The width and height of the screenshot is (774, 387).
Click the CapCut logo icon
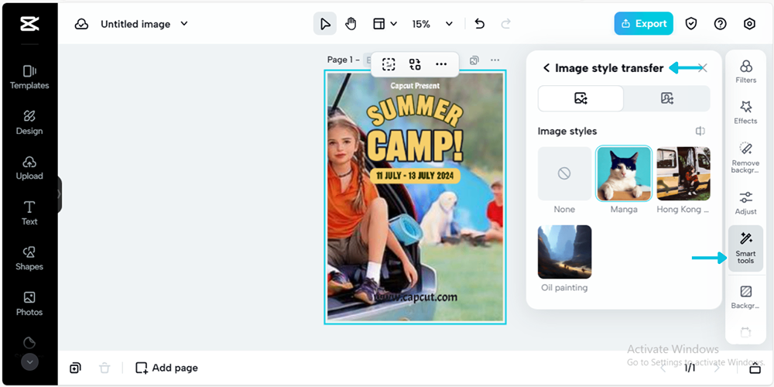[x=29, y=24]
